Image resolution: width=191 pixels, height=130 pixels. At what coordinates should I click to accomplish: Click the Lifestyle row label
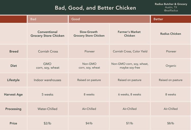click(13, 80)
